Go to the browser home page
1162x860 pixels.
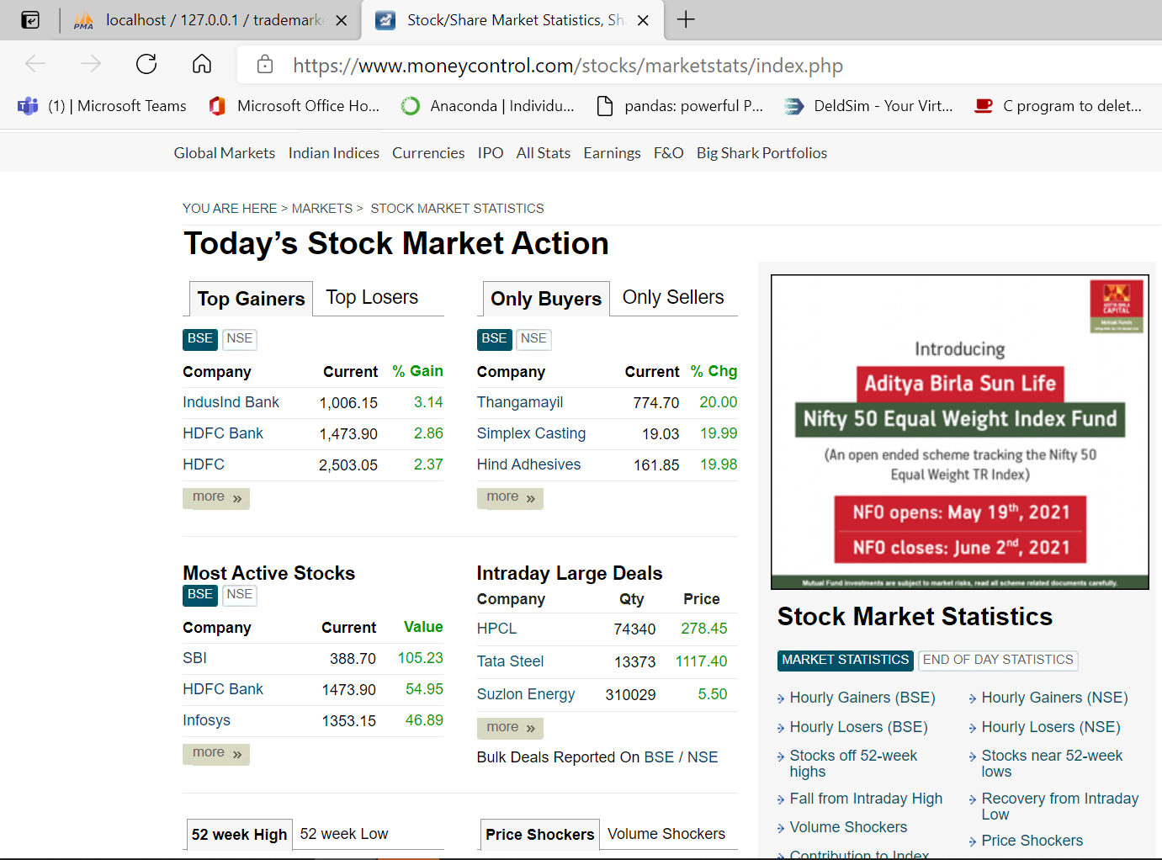coord(201,63)
